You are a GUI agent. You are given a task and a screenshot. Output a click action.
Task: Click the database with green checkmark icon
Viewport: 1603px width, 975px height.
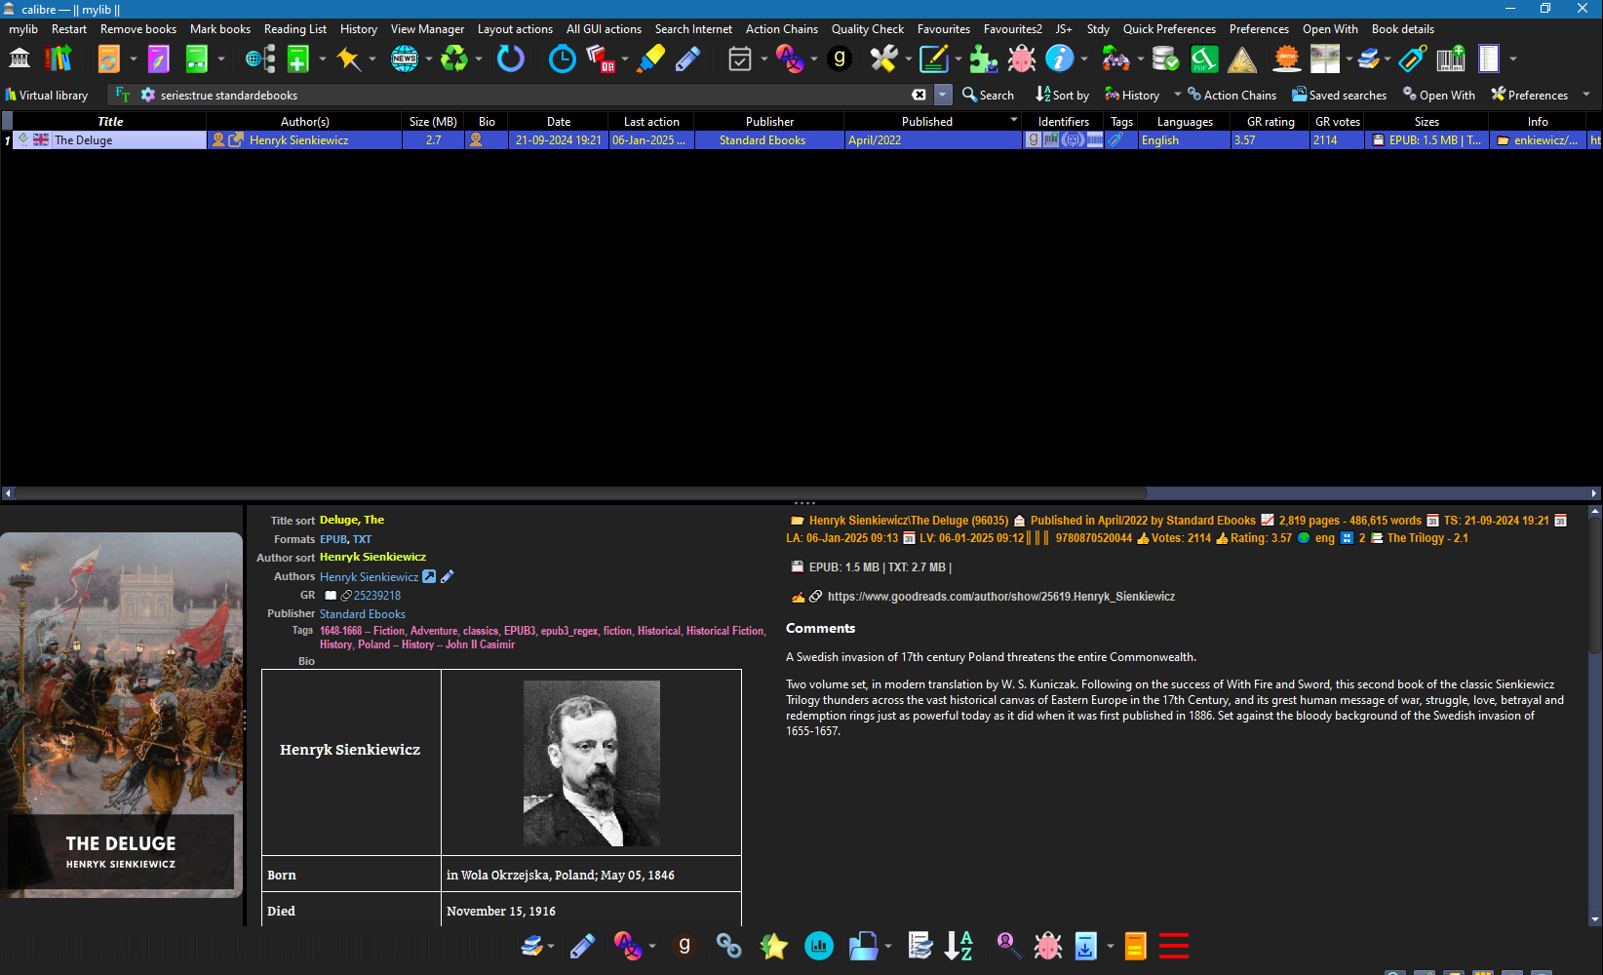[x=1165, y=59]
